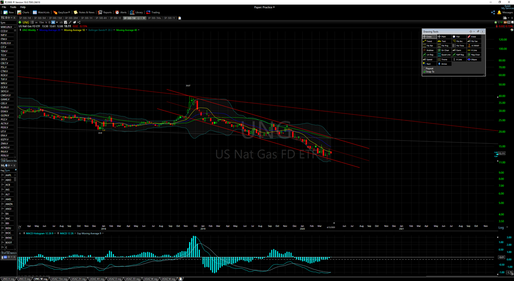The height and width of the screenshot is (281, 514).
Task: Select the Fib Time zones tool
Action: [459, 46]
